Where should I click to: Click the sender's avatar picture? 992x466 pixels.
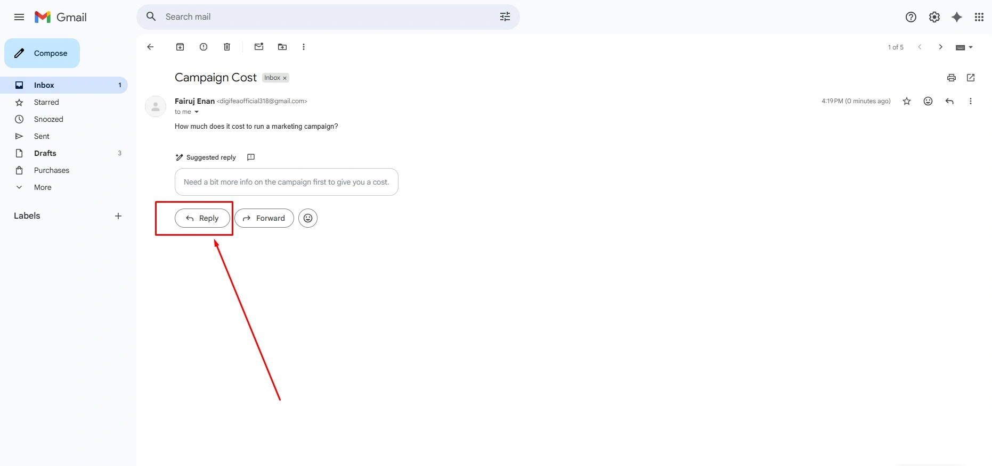156,106
